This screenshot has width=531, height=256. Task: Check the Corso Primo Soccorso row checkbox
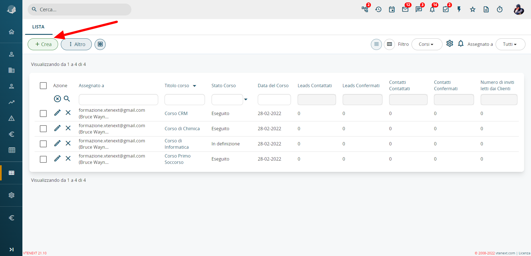tap(43, 159)
